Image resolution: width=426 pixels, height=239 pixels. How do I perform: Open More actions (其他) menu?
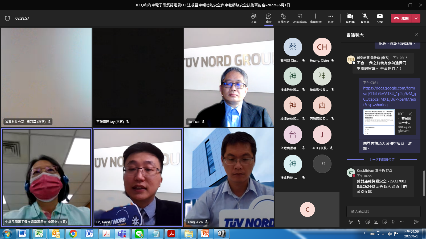(x=331, y=18)
